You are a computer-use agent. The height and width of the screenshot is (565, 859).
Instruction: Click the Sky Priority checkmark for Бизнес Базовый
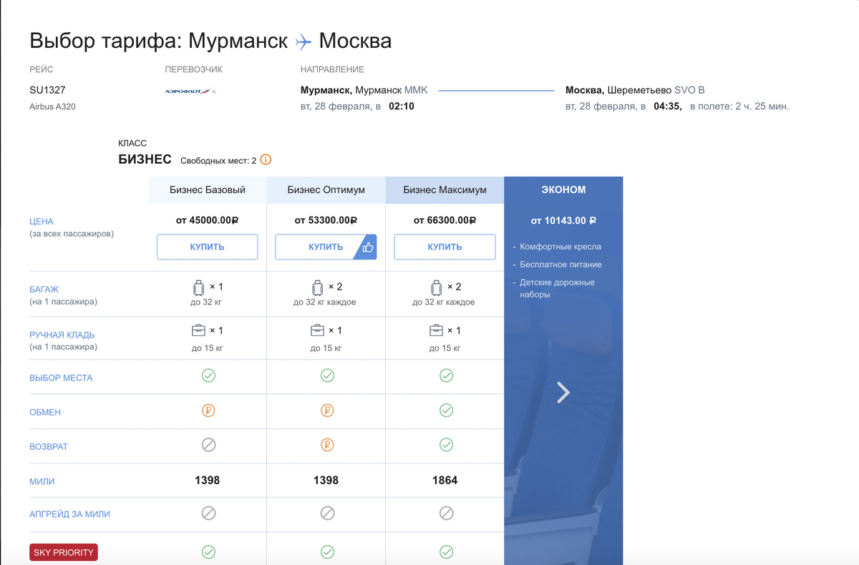pos(208,551)
